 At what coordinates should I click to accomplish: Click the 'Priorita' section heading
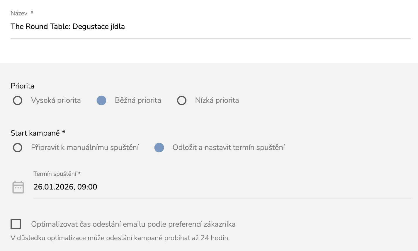[x=23, y=86]
